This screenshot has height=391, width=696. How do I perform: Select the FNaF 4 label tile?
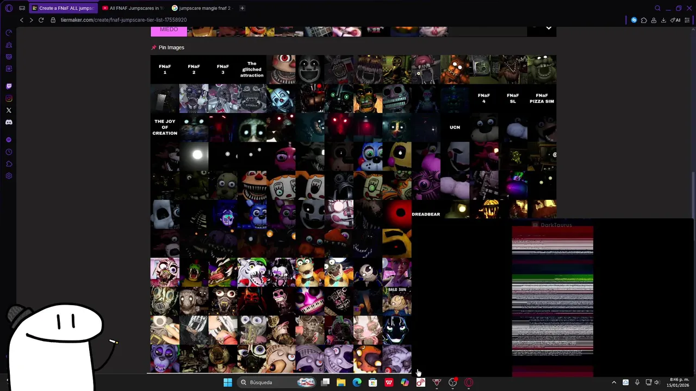click(484, 98)
